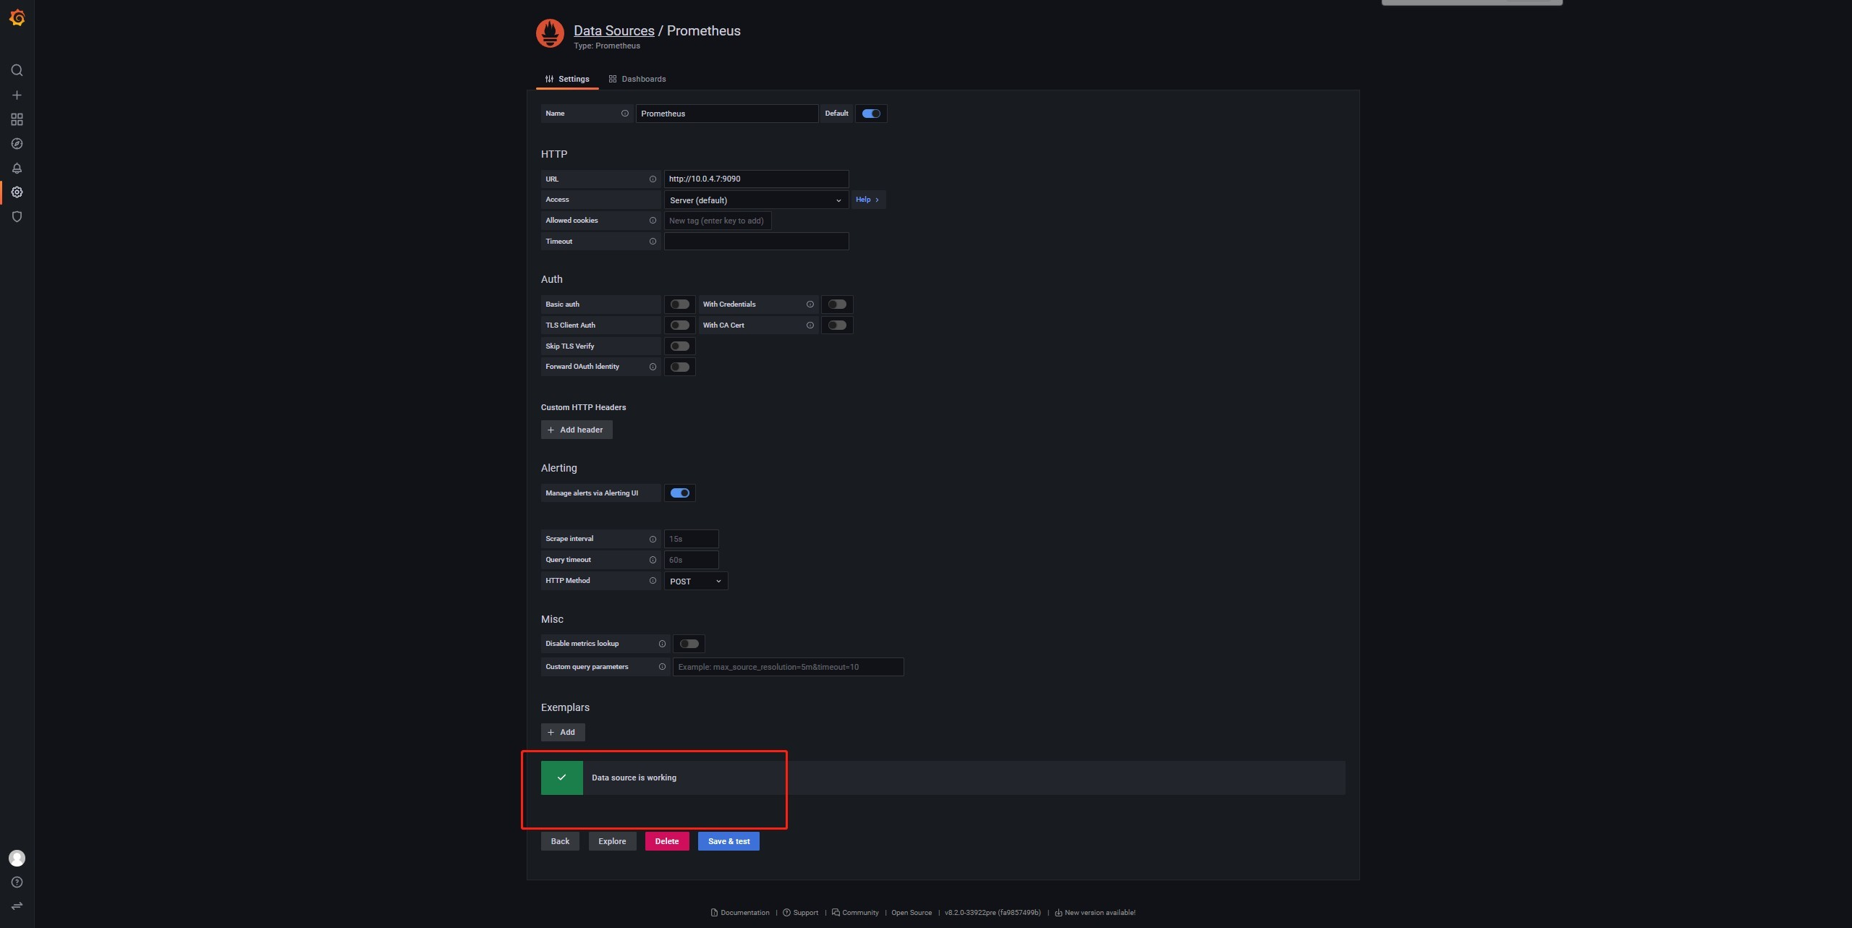Screen dimensions: 1852x928
Task: Open the Documentation footer link
Action: [740, 913]
